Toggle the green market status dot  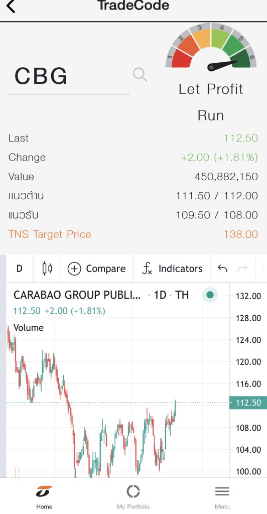[x=210, y=295]
